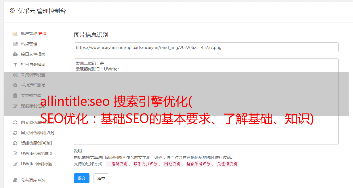Image resolution: width=353 pixels, height=188 pixels.
Task: Click the 说明： label
Action: point(80,151)
